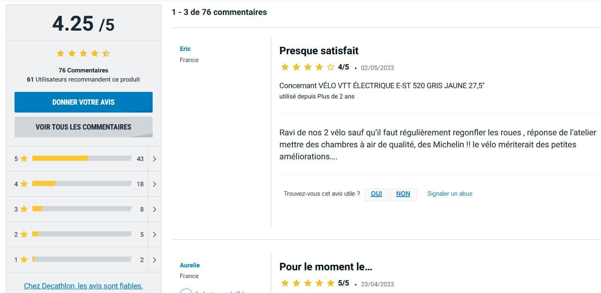Click the 2-star row star icon
This screenshot has width=601, height=293.
(24, 234)
